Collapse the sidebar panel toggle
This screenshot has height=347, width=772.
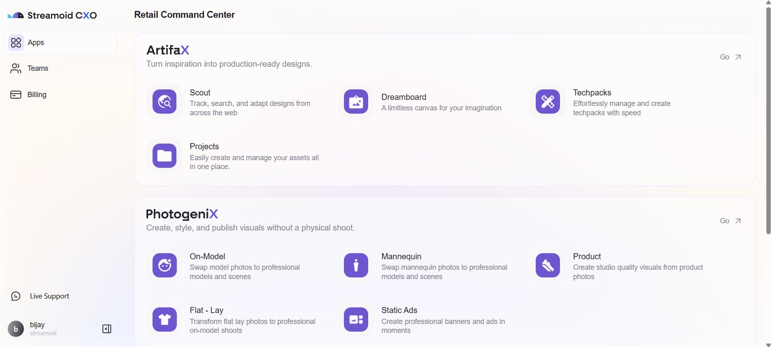coord(107,329)
